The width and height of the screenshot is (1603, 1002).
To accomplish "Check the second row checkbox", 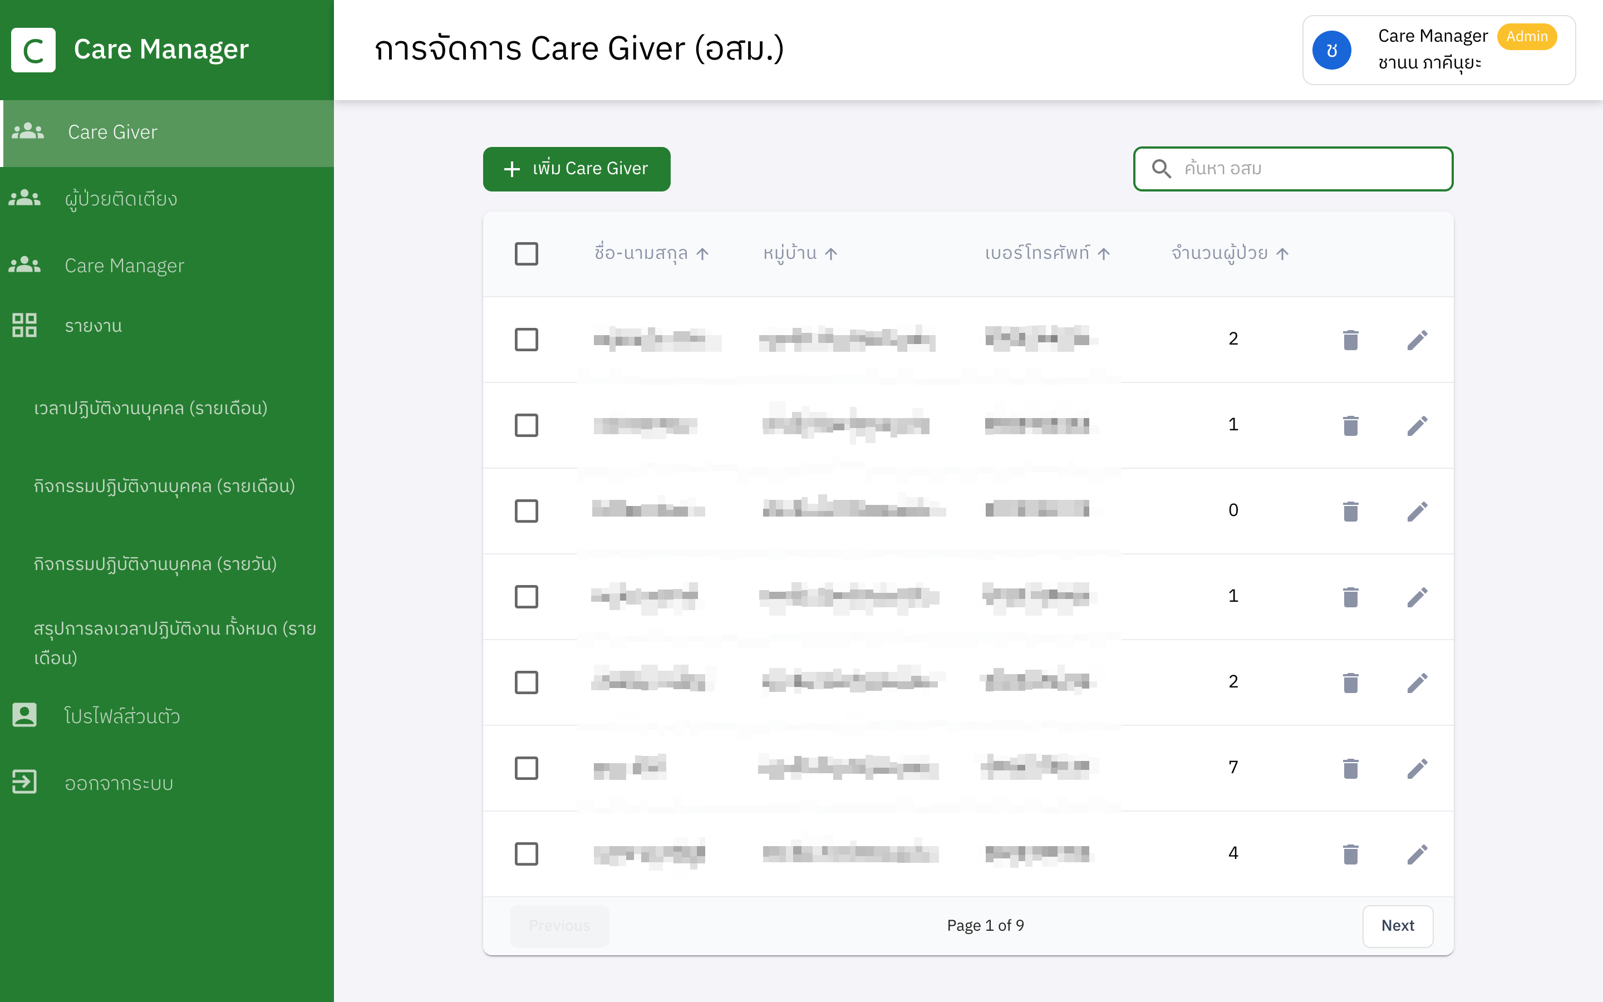I will click(527, 425).
